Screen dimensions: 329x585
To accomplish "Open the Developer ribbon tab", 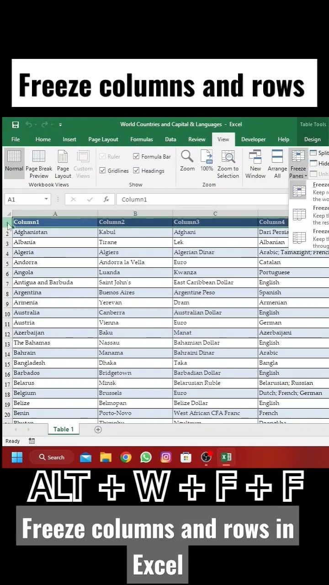I will tap(253, 139).
